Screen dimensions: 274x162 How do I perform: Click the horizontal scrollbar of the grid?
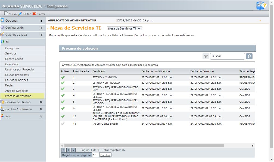tap(144, 145)
